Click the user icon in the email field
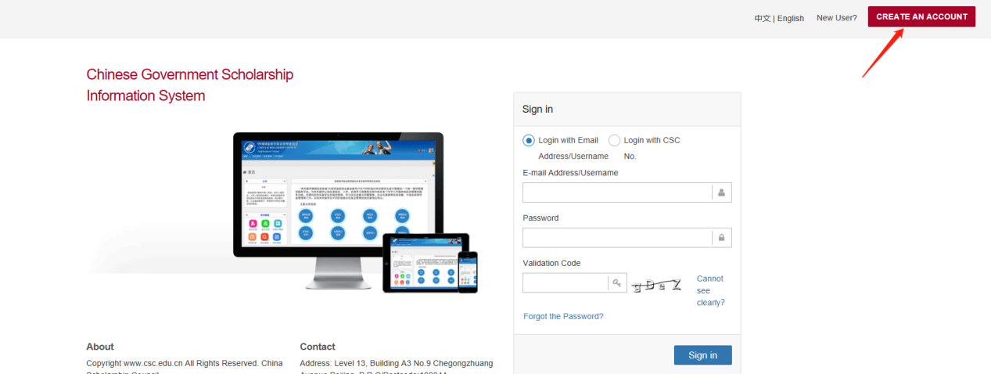991x374 pixels. click(721, 192)
